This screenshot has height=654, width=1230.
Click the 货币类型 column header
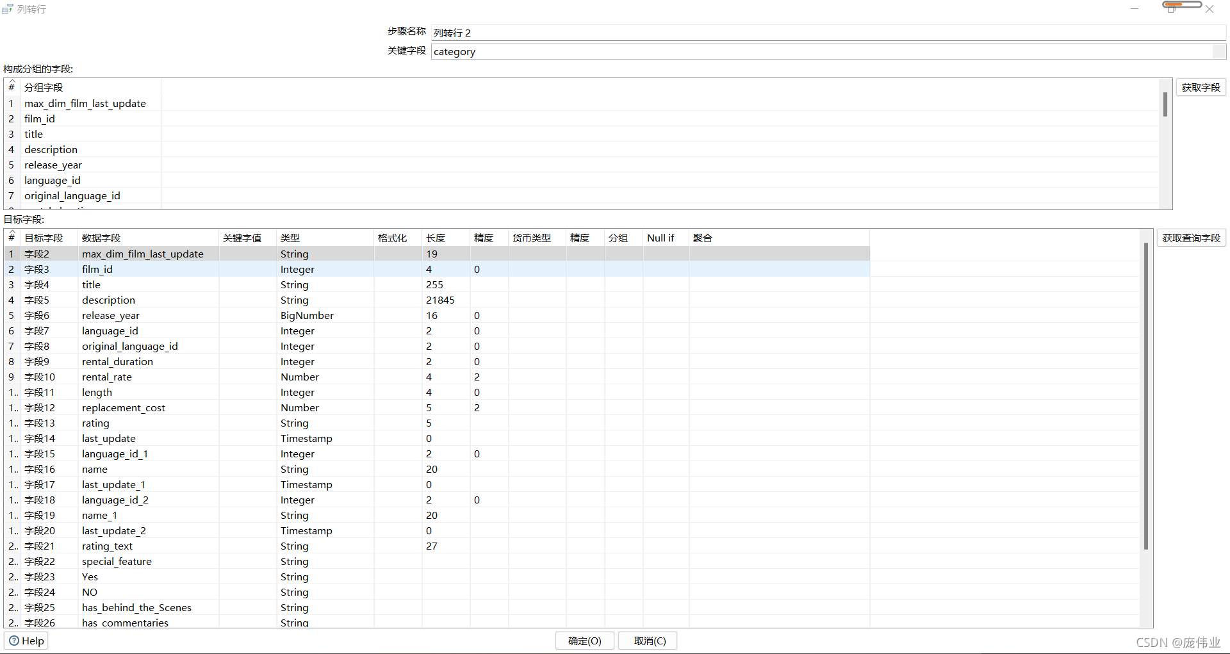point(537,238)
